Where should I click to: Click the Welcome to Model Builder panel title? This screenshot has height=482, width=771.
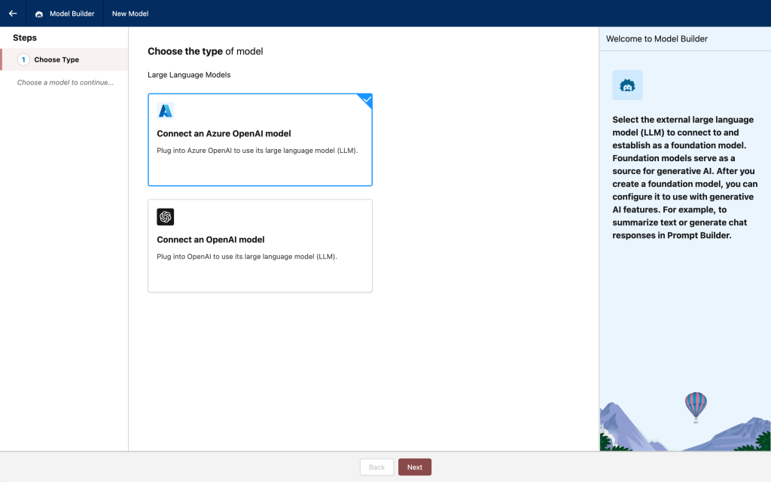(657, 38)
